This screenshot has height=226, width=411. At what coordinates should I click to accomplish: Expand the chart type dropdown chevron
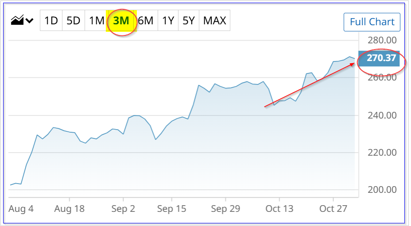pos(30,21)
